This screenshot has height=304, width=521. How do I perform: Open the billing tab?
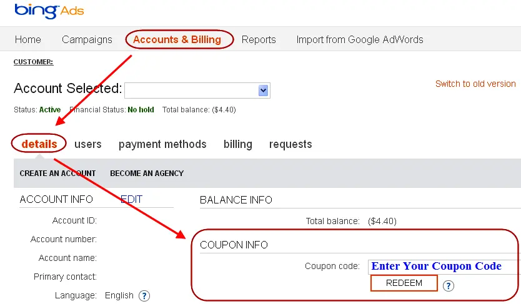237,144
